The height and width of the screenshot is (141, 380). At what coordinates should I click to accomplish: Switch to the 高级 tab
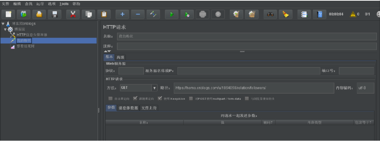click(120, 57)
